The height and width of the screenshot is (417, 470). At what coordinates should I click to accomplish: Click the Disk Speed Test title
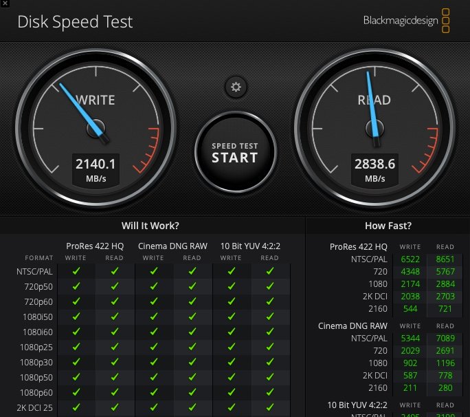pos(75,22)
